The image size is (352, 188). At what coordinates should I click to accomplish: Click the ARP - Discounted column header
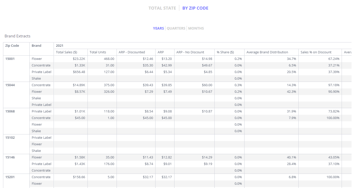[132, 52]
